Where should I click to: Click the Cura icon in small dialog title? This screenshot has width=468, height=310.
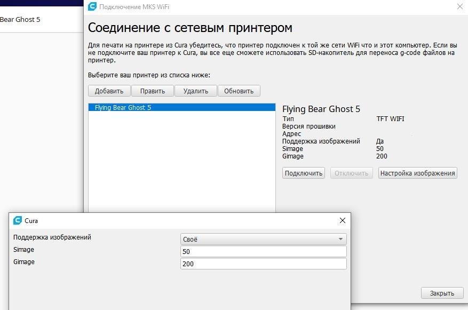pos(18,220)
